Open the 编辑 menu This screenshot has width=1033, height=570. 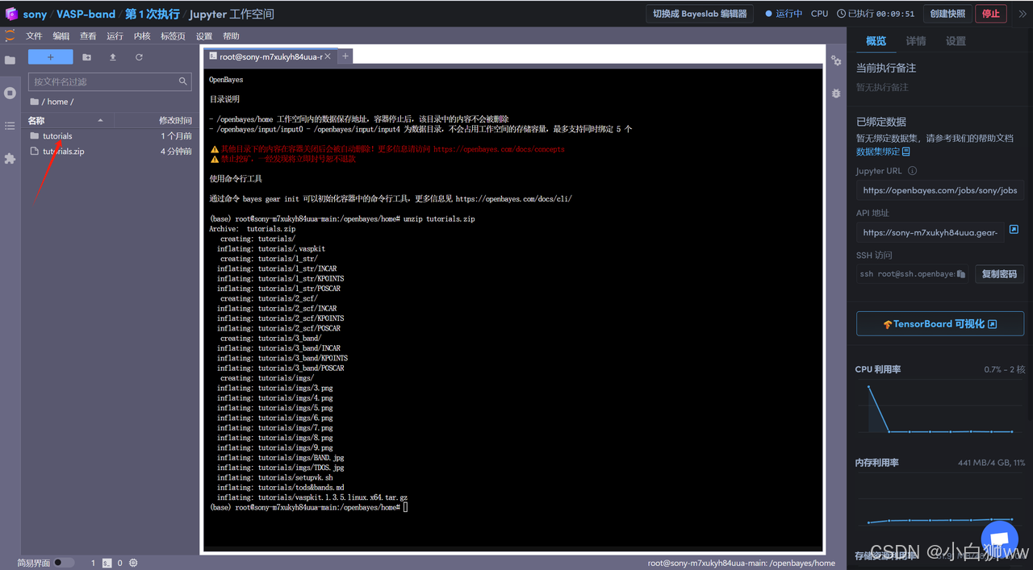[x=61, y=36]
